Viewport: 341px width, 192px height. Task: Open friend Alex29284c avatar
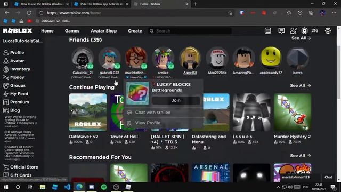pyautogui.click(x=217, y=58)
